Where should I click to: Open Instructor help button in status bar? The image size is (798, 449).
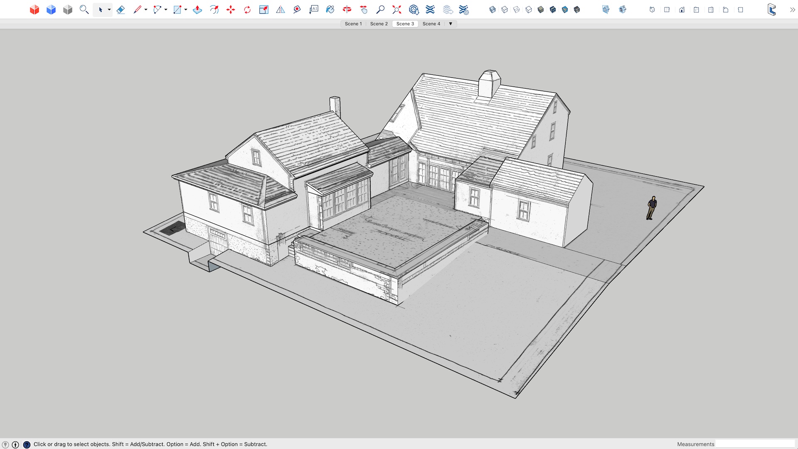click(x=27, y=444)
